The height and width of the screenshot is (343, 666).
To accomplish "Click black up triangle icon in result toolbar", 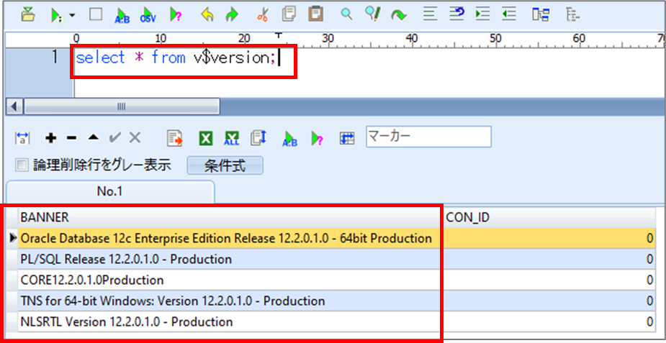I will (94, 137).
